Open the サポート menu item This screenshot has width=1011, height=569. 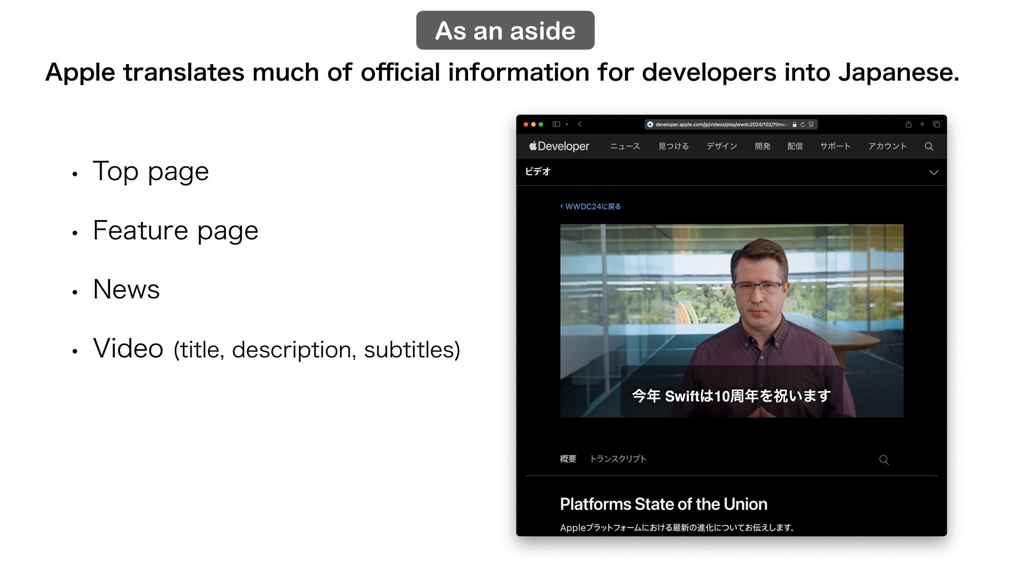pos(835,146)
